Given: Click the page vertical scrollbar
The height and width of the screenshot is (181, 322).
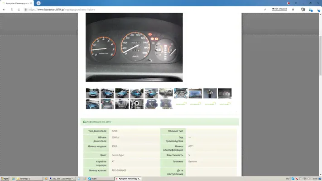Looking at the screenshot, I should pyautogui.click(x=320, y=68).
